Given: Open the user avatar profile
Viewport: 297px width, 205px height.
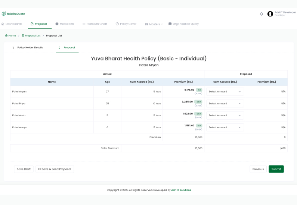Looking at the screenshot, I should (x=270, y=14).
